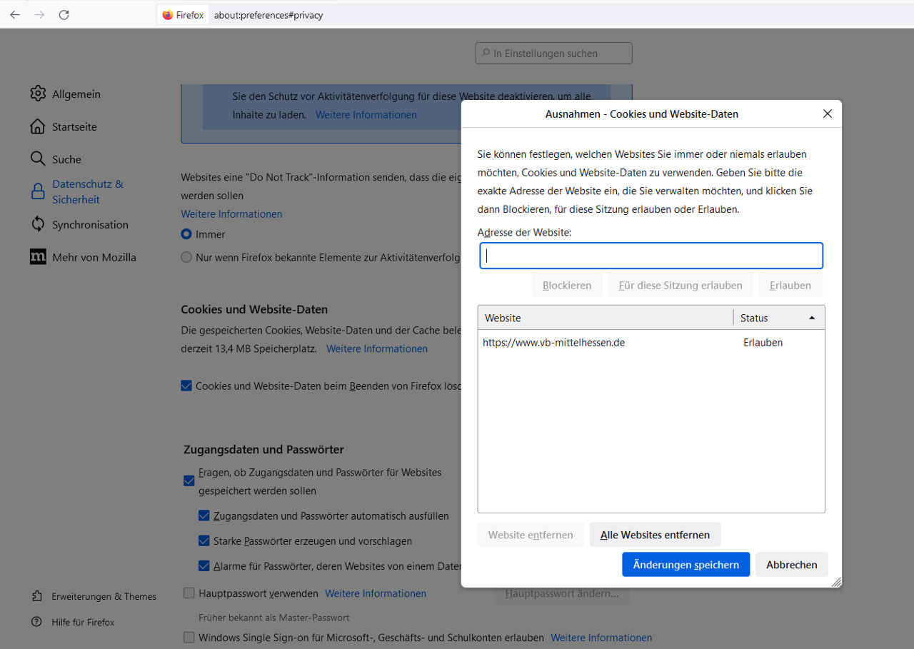The width and height of the screenshot is (914, 649).
Task: Toggle Starke Passwörter erzeugen checkbox
Action: [204, 541]
